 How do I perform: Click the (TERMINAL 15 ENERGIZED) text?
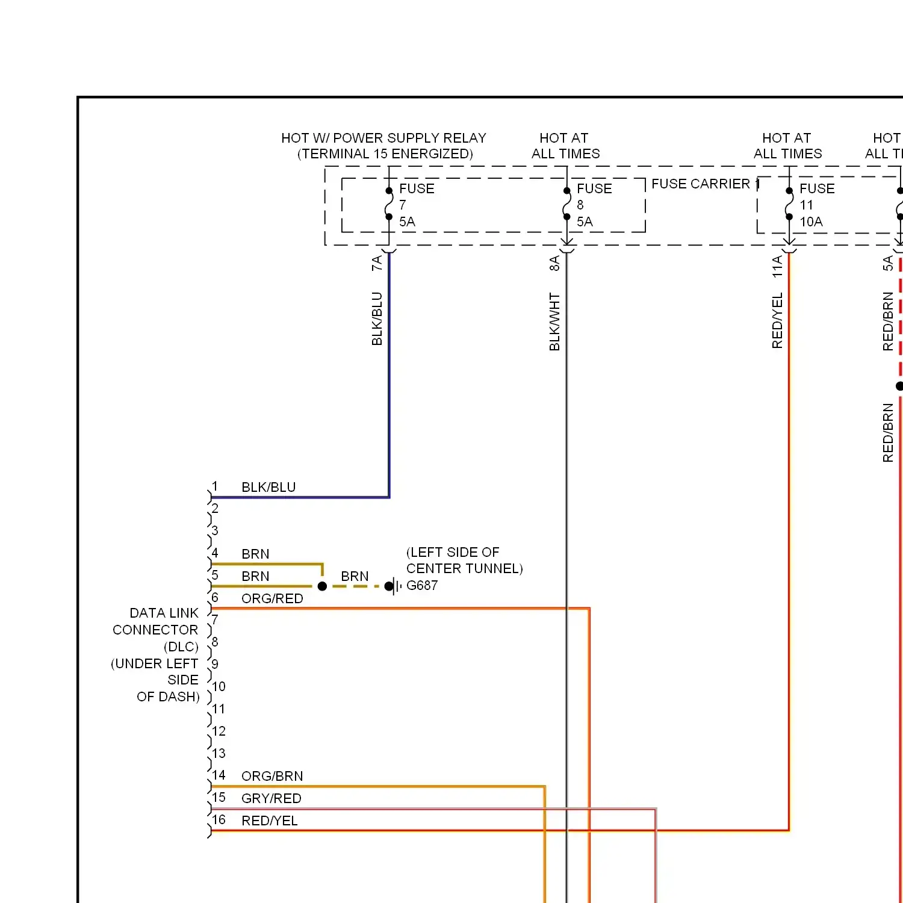(x=385, y=154)
